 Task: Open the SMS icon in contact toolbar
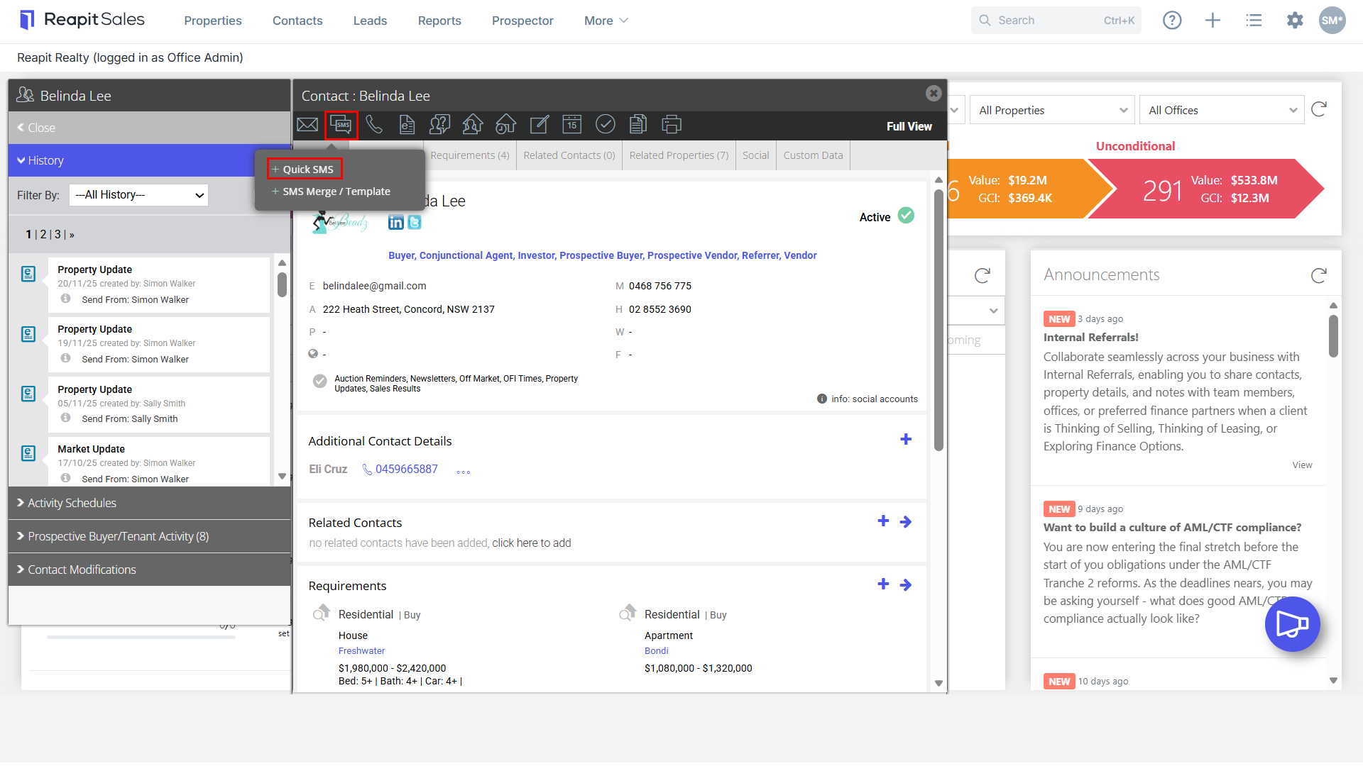(341, 125)
